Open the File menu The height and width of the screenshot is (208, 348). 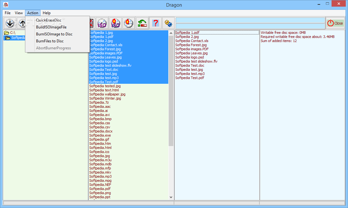tap(8, 13)
